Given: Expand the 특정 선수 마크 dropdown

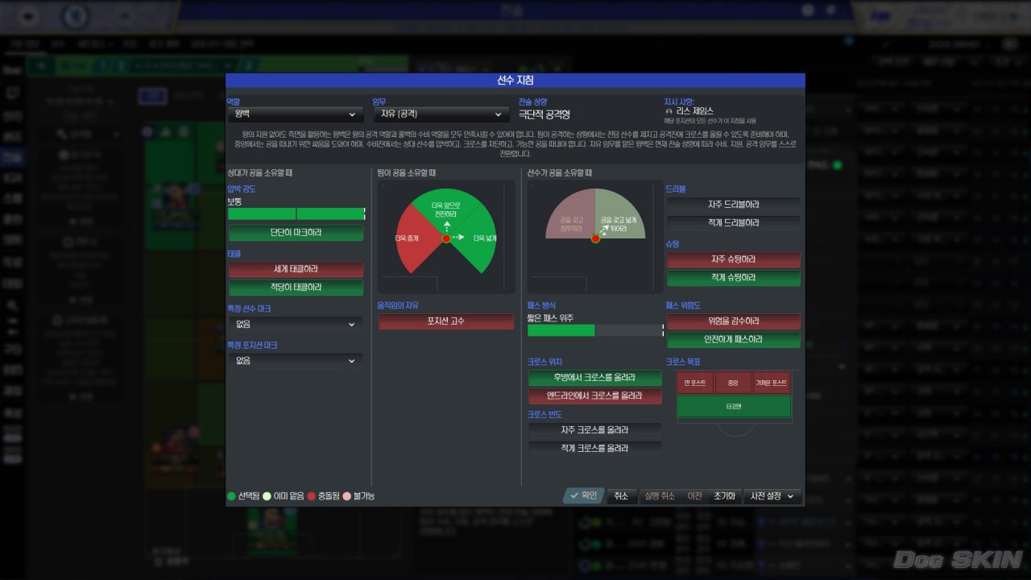Looking at the screenshot, I should pyautogui.click(x=296, y=325).
